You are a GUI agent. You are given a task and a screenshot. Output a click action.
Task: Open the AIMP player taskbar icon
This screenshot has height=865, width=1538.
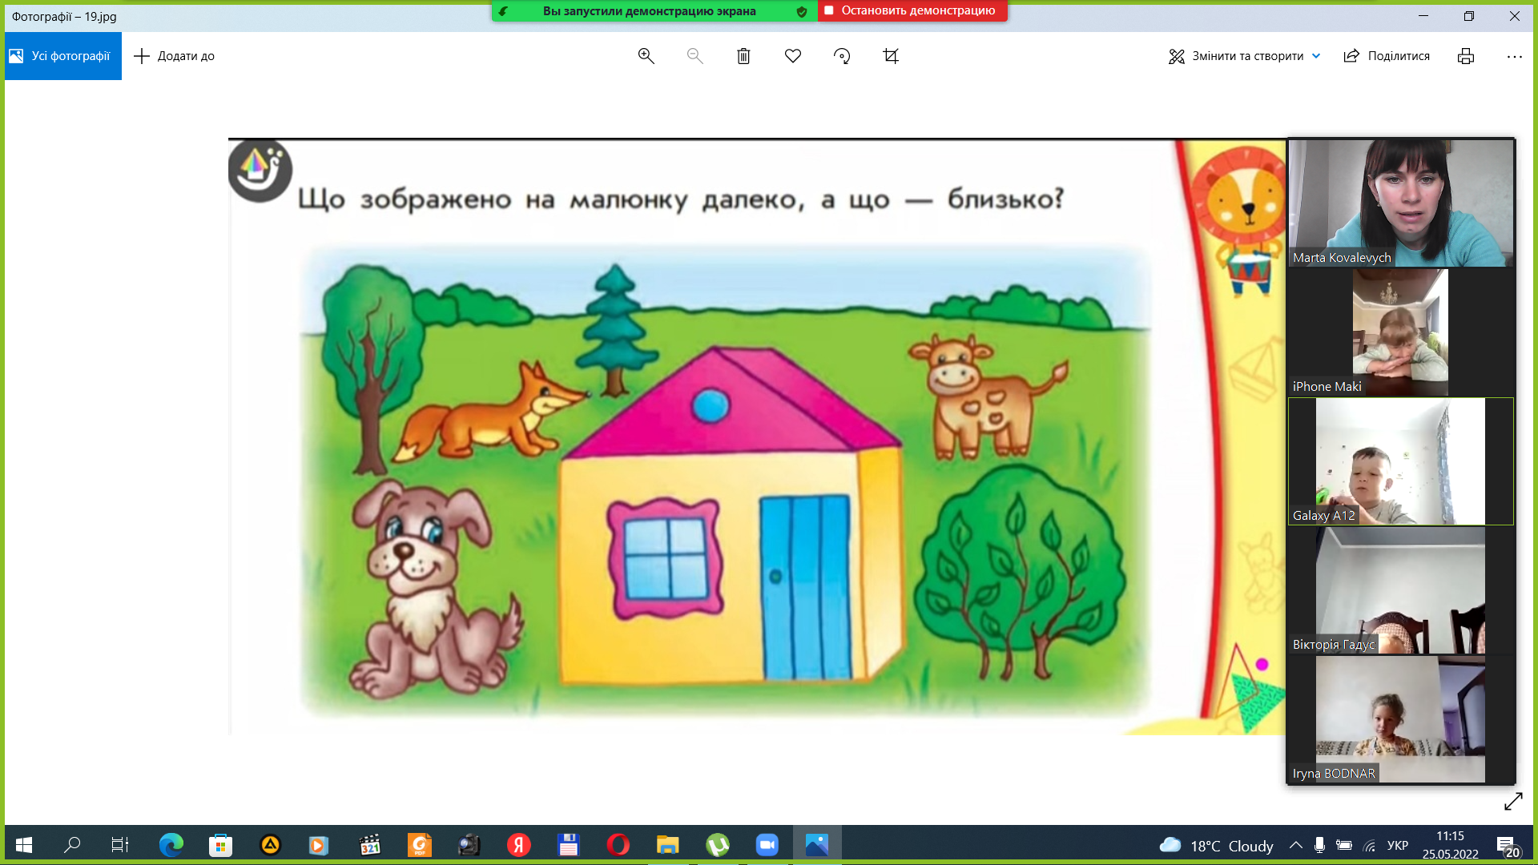point(270,844)
